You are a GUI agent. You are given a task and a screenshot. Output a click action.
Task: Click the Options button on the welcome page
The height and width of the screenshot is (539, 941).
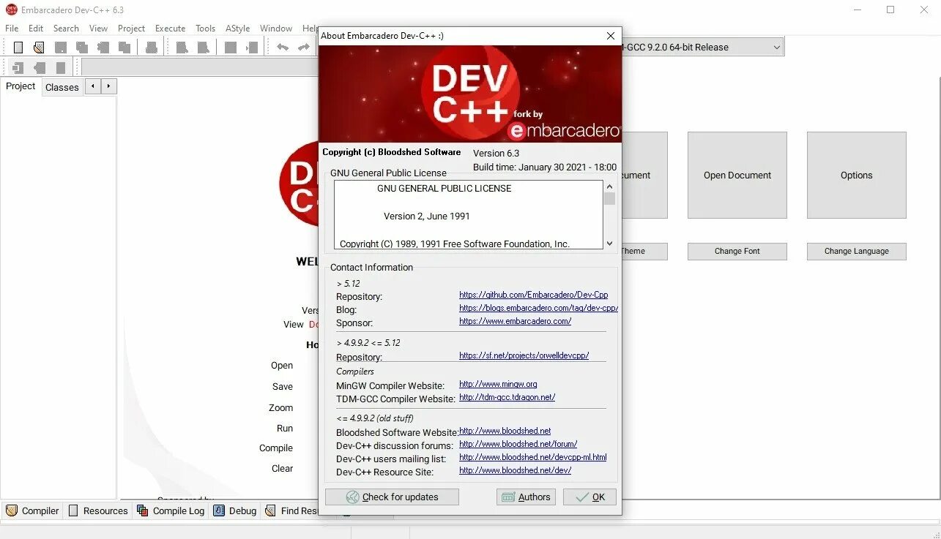857,175
